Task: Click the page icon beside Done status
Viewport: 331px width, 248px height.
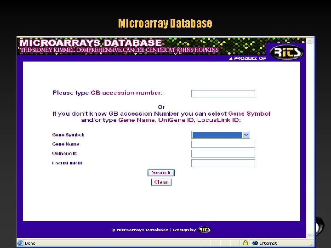Action: click(20, 243)
